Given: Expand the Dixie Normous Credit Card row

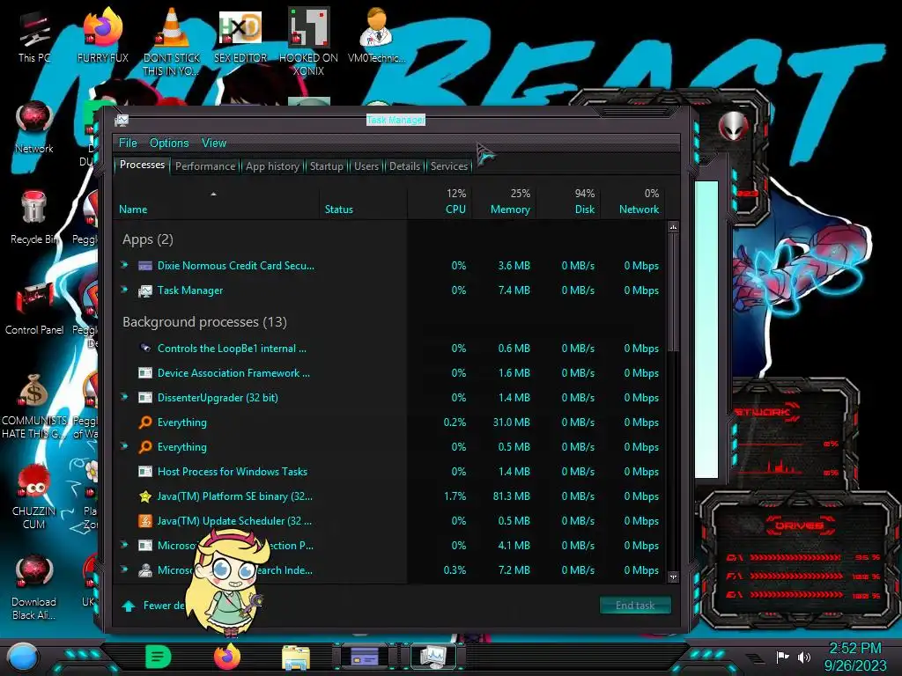Looking at the screenshot, I should pos(124,265).
